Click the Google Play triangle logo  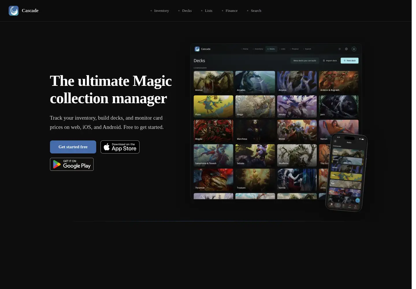point(57,164)
